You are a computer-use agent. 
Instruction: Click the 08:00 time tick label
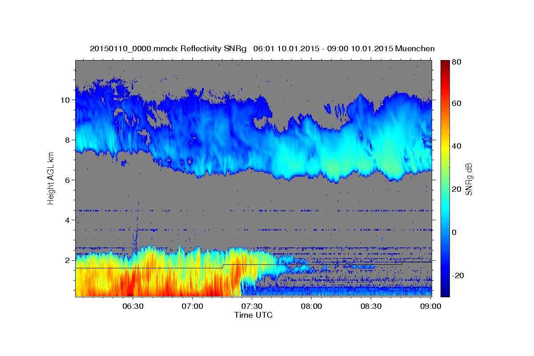(x=311, y=306)
